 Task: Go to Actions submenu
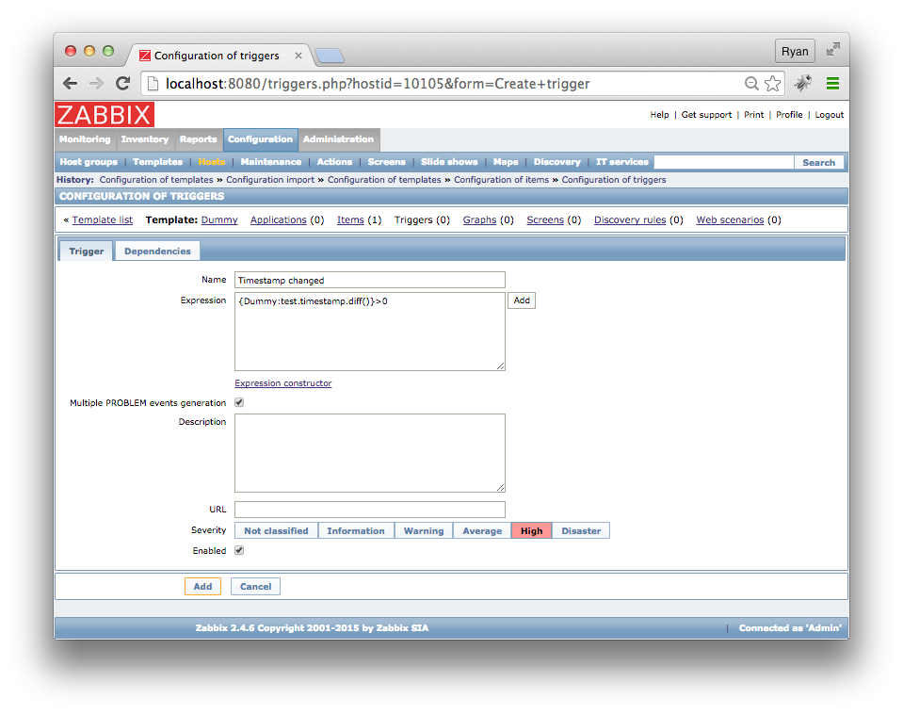[x=334, y=162]
